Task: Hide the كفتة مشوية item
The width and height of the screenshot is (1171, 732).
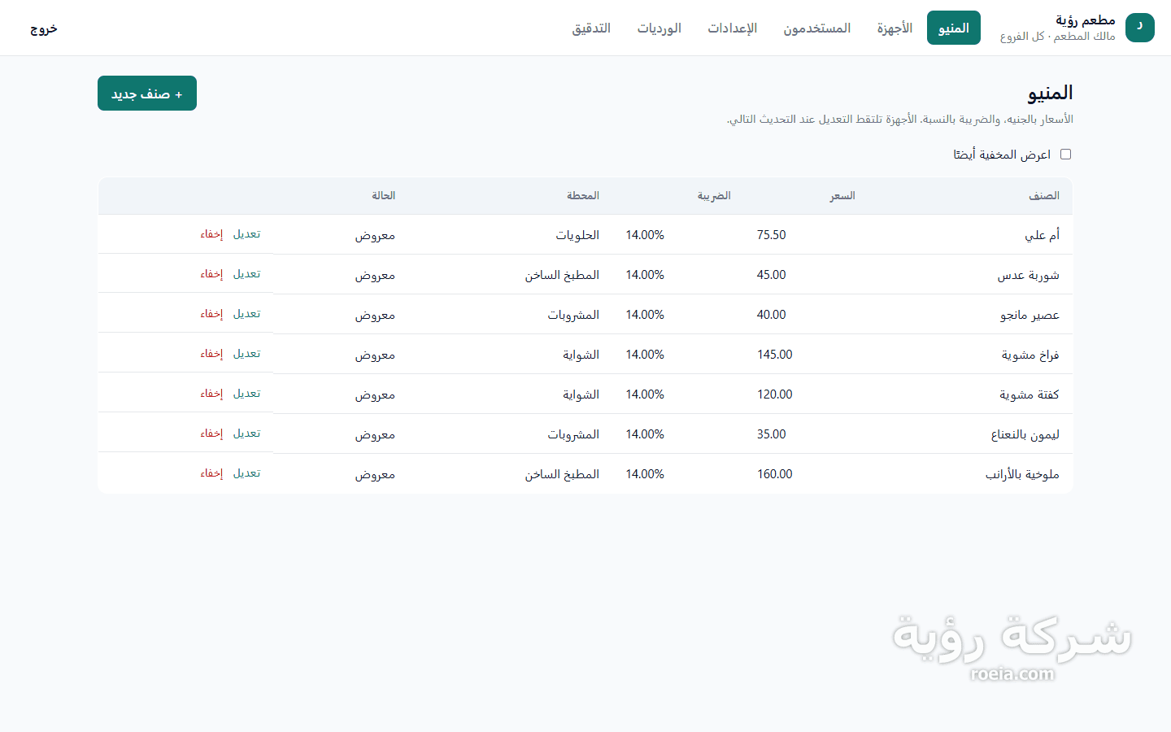Action: click(x=211, y=394)
